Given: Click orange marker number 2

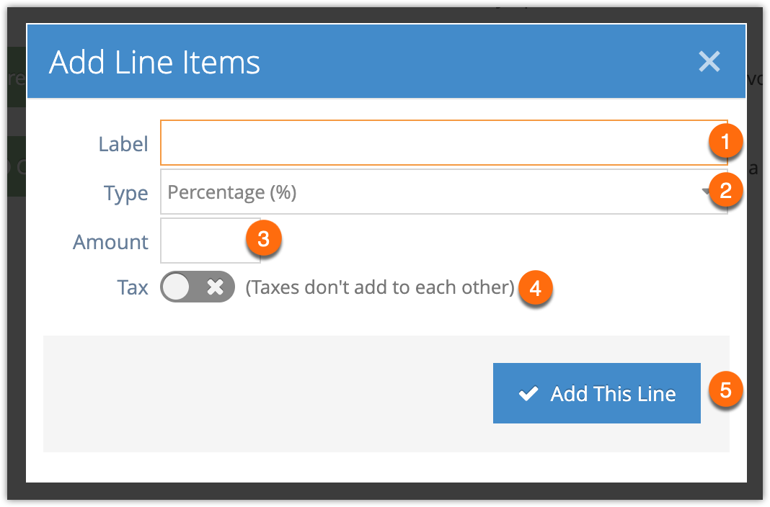Looking at the screenshot, I should [x=725, y=190].
